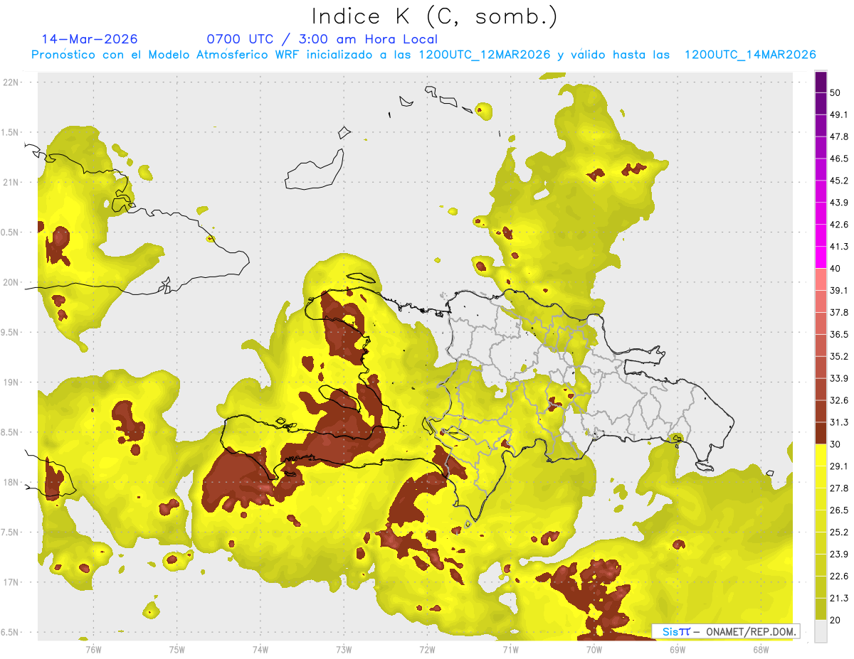Click the '71W' longitude label

[x=510, y=649]
